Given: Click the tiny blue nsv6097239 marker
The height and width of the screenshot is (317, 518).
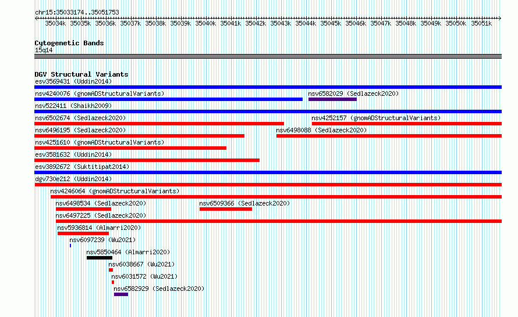Looking at the screenshot, I should 70,246.
